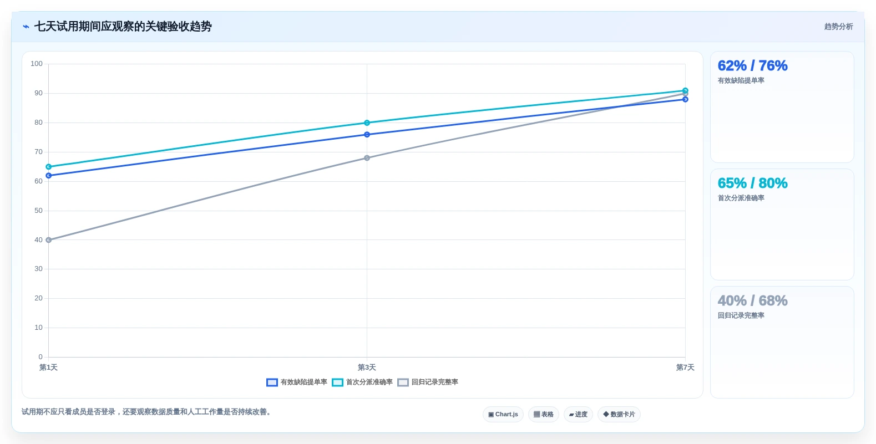Click the 62% / 76% card value
Viewport: 876px width, 444px height.
(x=752, y=66)
